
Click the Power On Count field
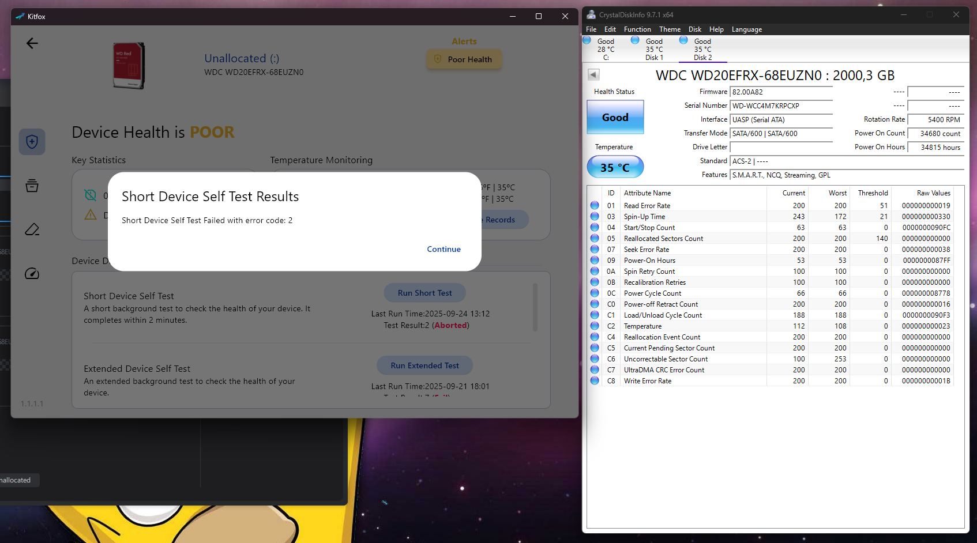[x=935, y=134]
